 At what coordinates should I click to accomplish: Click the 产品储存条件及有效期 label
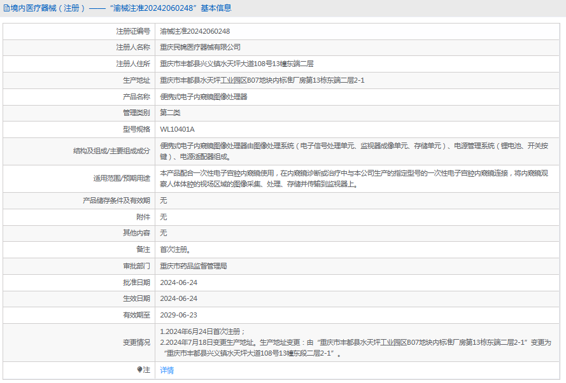click(117, 200)
